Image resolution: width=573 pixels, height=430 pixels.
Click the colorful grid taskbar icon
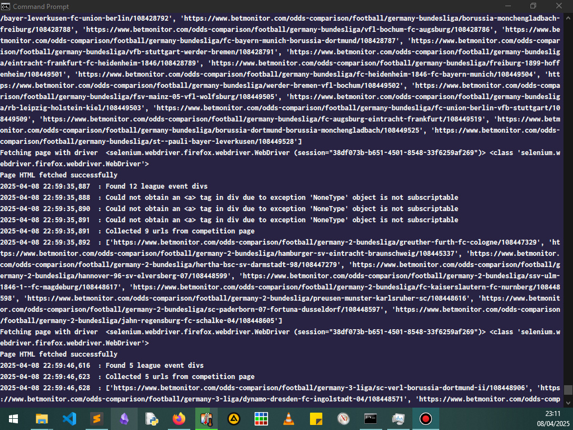coord(261,418)
